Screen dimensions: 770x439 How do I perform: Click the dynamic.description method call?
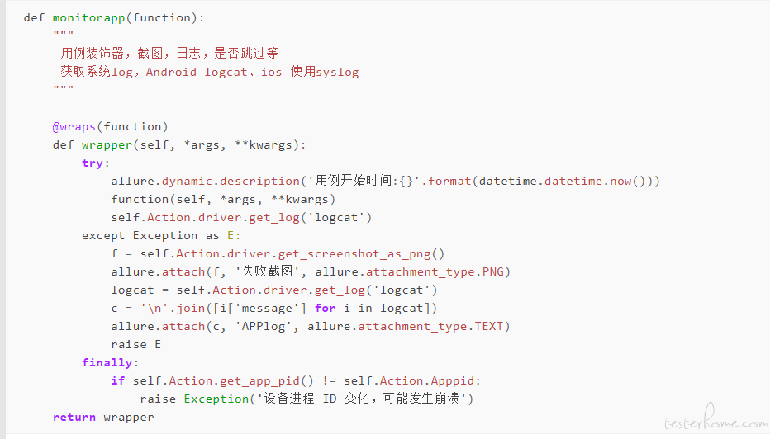tap(231, 182)
